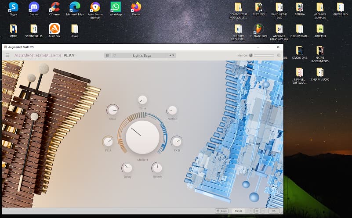Open the Augmented Mallets hamburger menu
The width and height of the screenshot is (352, 218).
click(7, 55)
